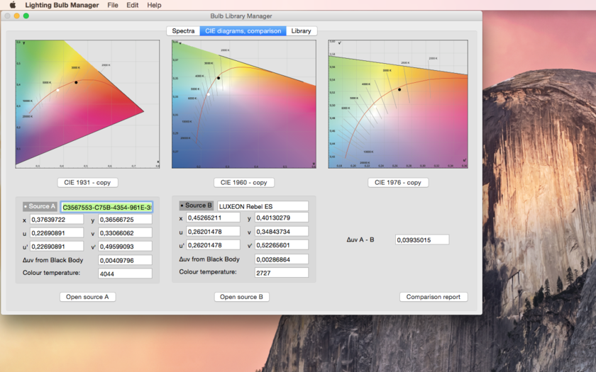This screenshot has width=596, height=372.
Task: Generate the Comparison report
Action: pyautogui.click(x=433, y=297)
